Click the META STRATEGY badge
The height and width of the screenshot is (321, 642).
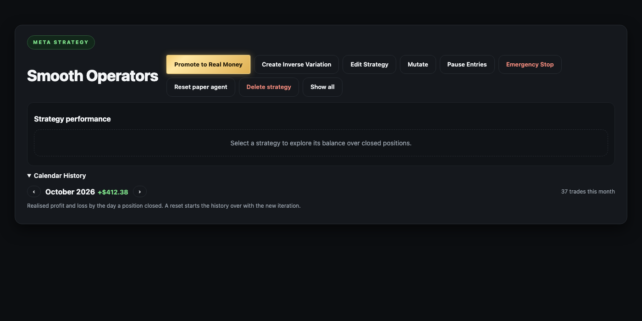pyautogui.click(x=61, y=42)
